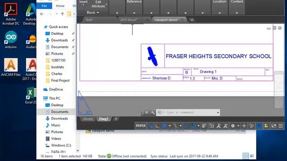287x161 pixels.
Task: Click Workspace Switching gear icon
Action: (x=233, y=126)
